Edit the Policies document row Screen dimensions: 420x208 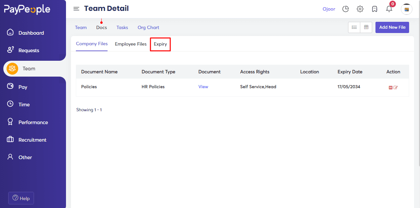tap(396, 87)
